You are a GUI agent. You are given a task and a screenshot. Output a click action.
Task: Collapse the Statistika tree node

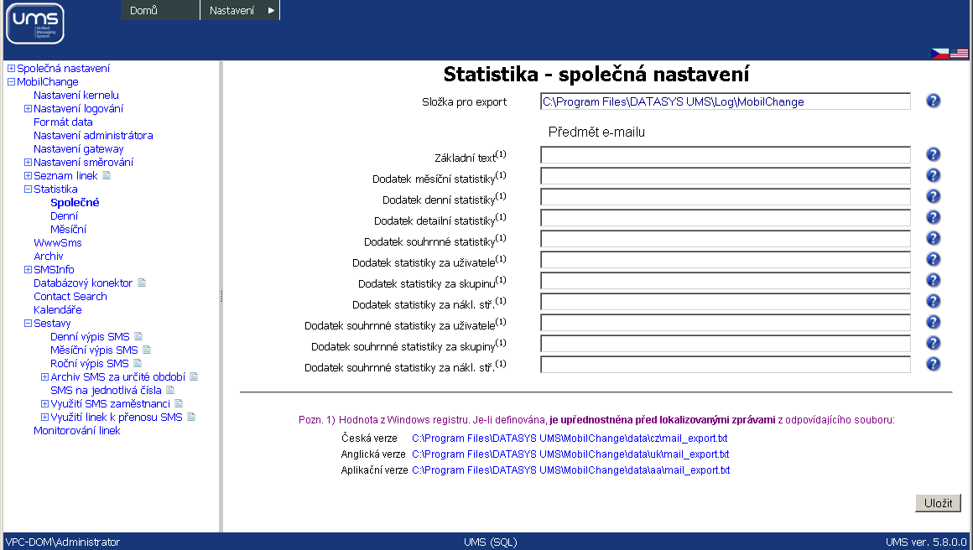tap(28, 189)
